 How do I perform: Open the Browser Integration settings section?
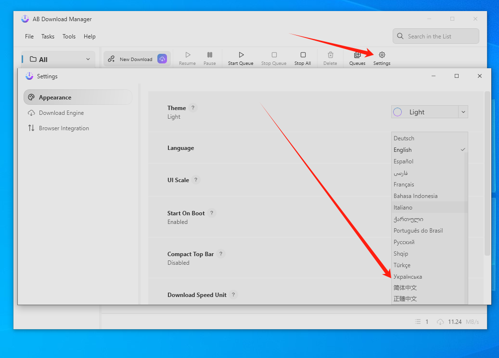coord(78,128)
